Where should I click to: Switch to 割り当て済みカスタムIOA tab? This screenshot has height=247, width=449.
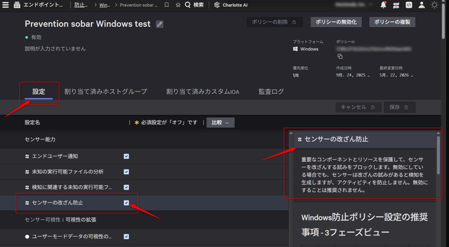click(203, 91)
